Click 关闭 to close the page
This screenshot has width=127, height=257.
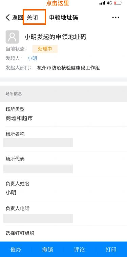32,17
